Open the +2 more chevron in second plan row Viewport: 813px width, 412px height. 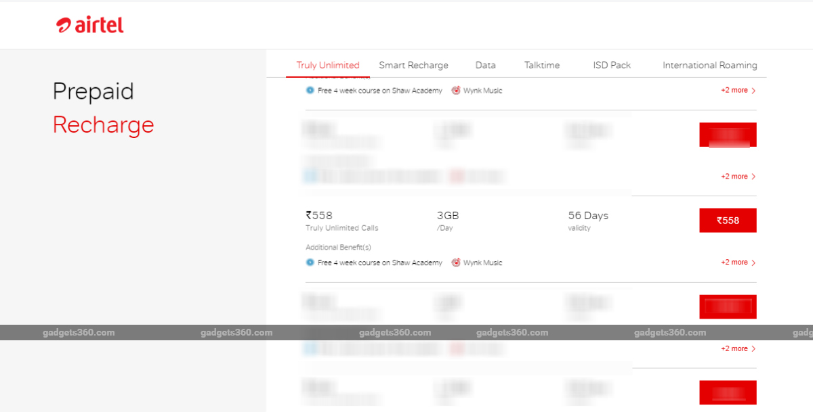click(x=736, y=176)
